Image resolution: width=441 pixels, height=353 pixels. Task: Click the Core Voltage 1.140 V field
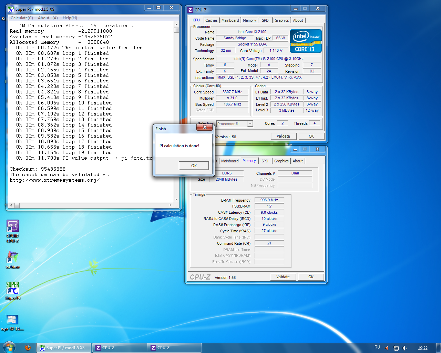click(276, 50)
